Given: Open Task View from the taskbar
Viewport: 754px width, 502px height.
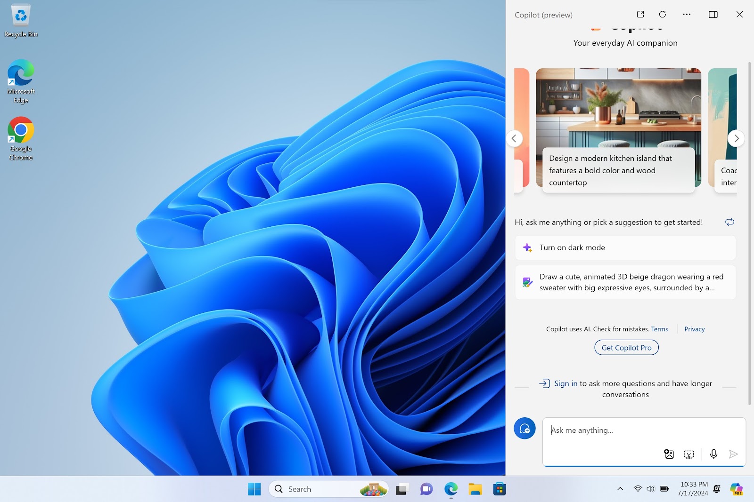Looking at the screenshot, I should [401, 489].
